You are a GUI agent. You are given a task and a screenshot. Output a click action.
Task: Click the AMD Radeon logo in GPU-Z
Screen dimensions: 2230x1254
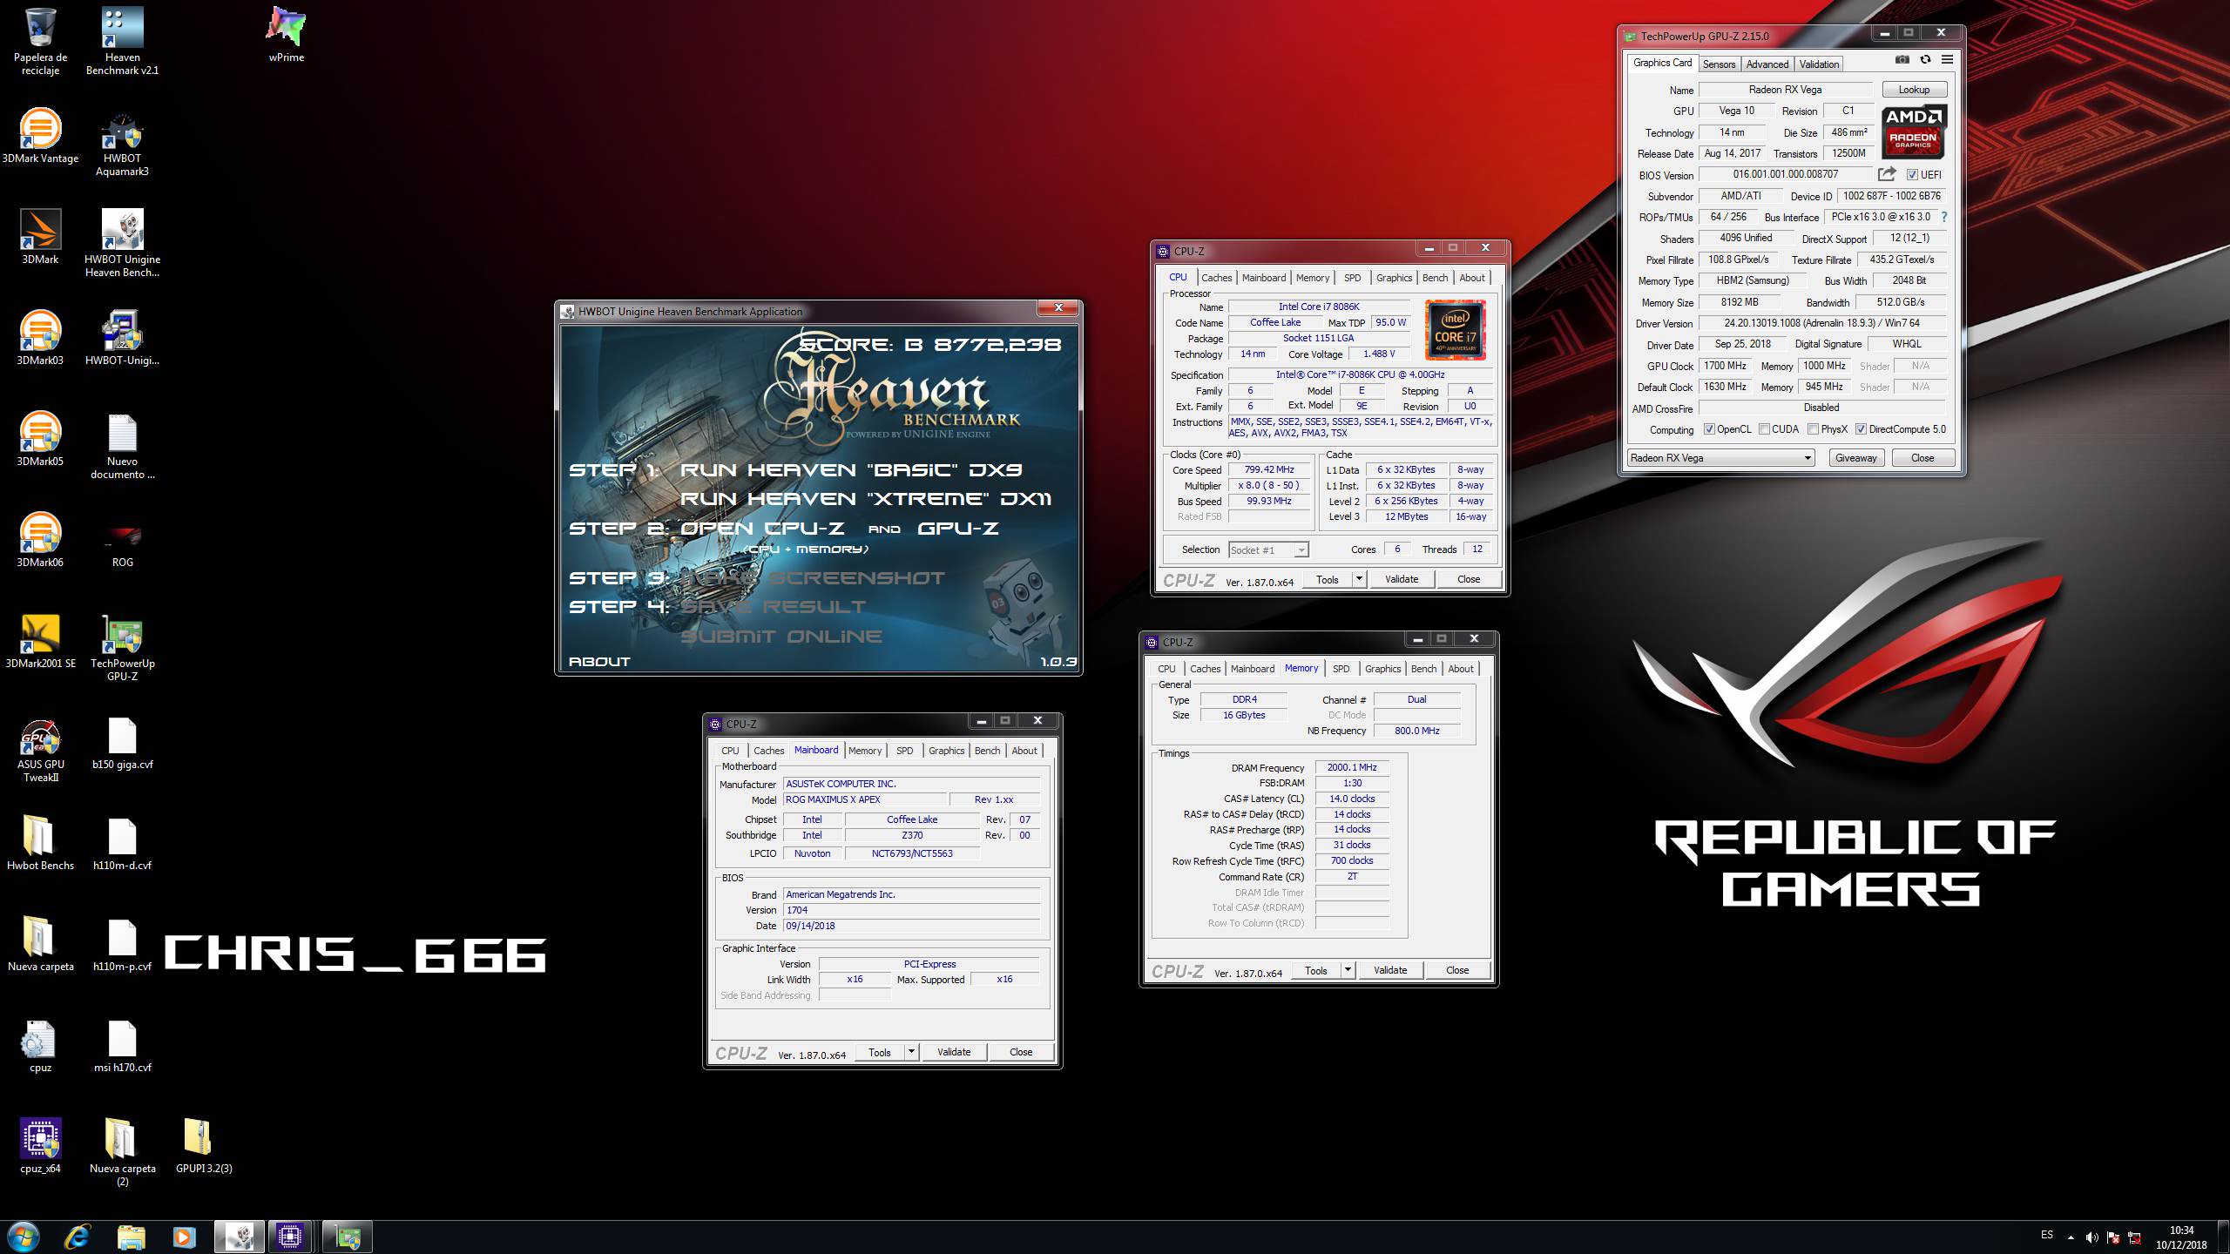(x=1913, y=132)
